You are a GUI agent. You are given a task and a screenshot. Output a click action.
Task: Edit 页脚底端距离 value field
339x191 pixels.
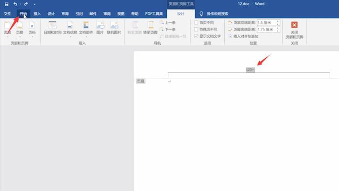[x=266, y=29]
